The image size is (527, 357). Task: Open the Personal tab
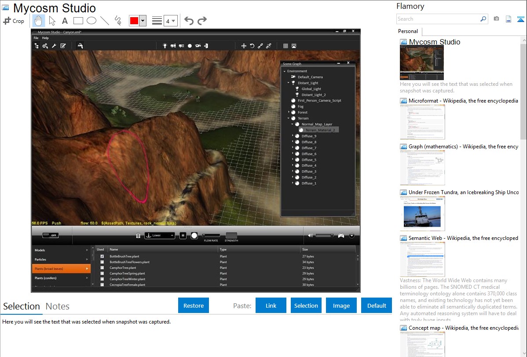point(408,31)
